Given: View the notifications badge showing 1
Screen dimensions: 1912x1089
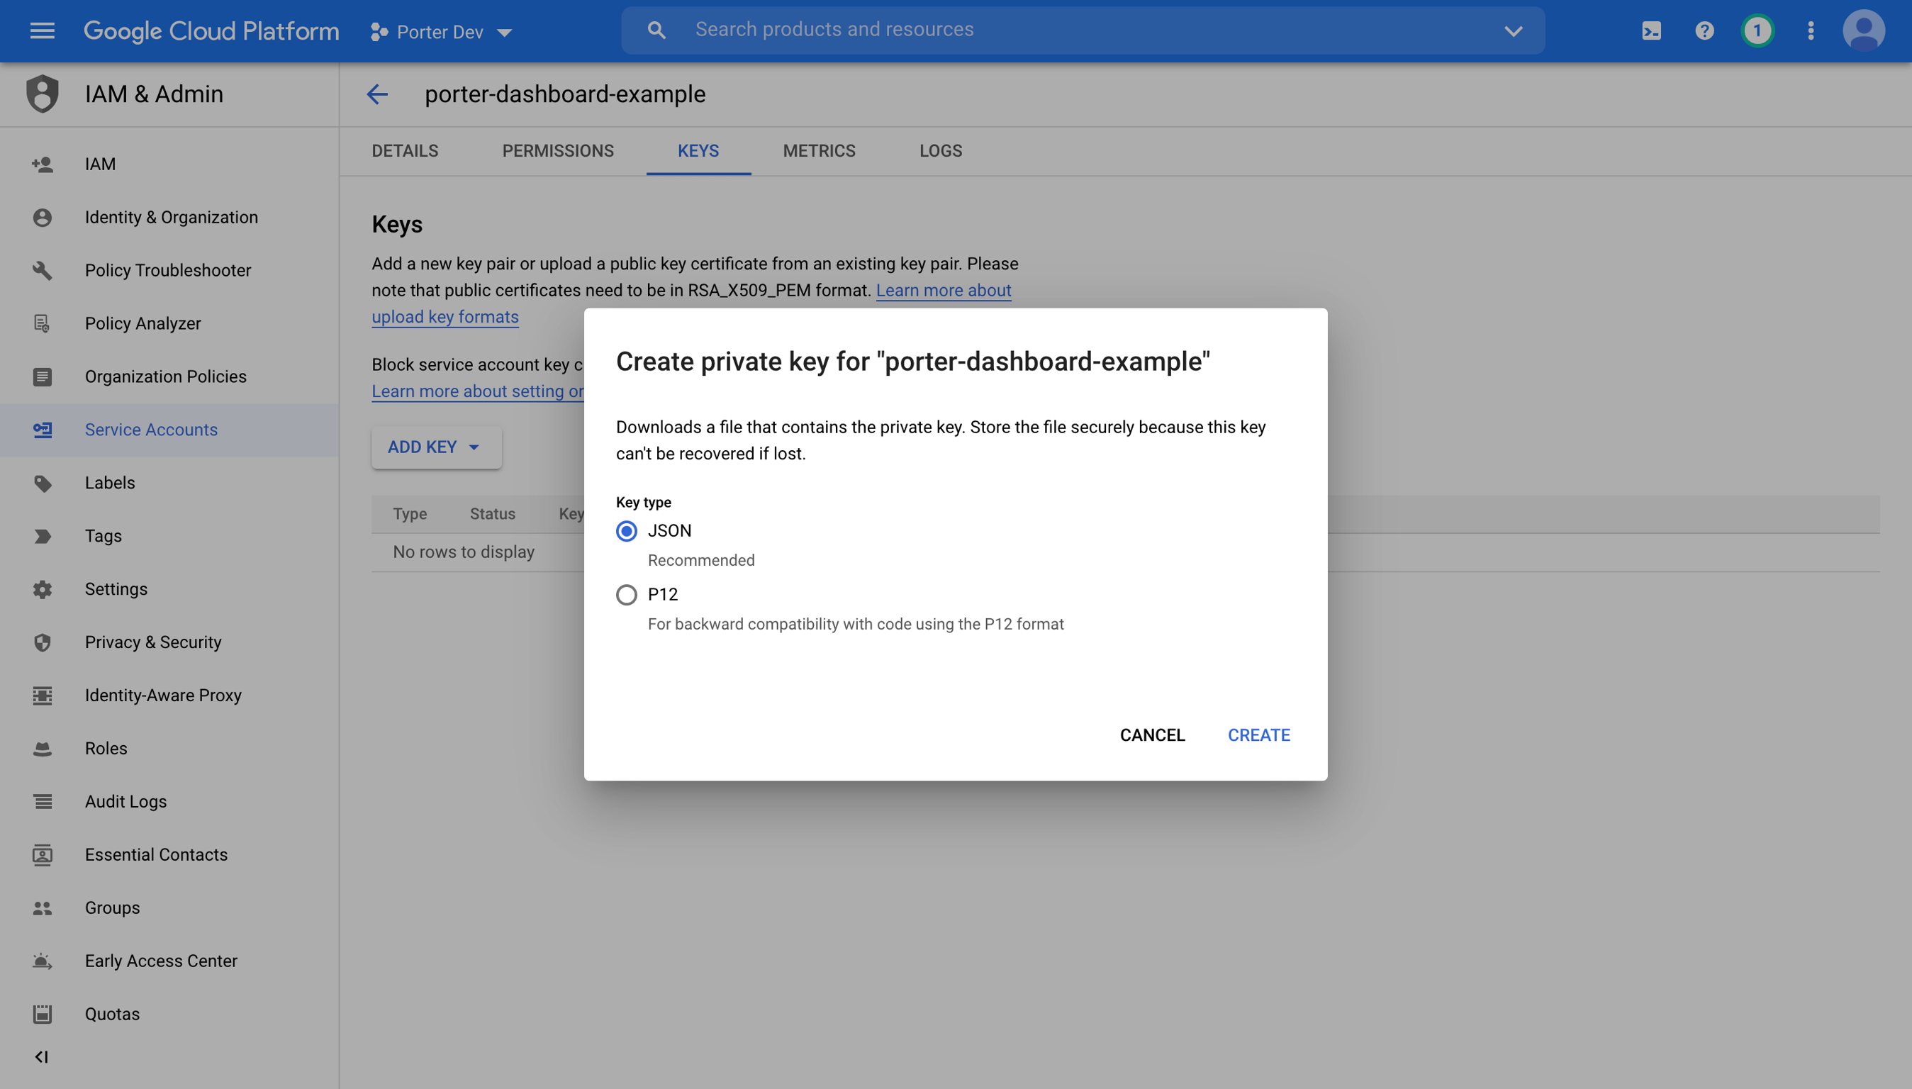Looking at the screenshot, I should (1757, 30).
